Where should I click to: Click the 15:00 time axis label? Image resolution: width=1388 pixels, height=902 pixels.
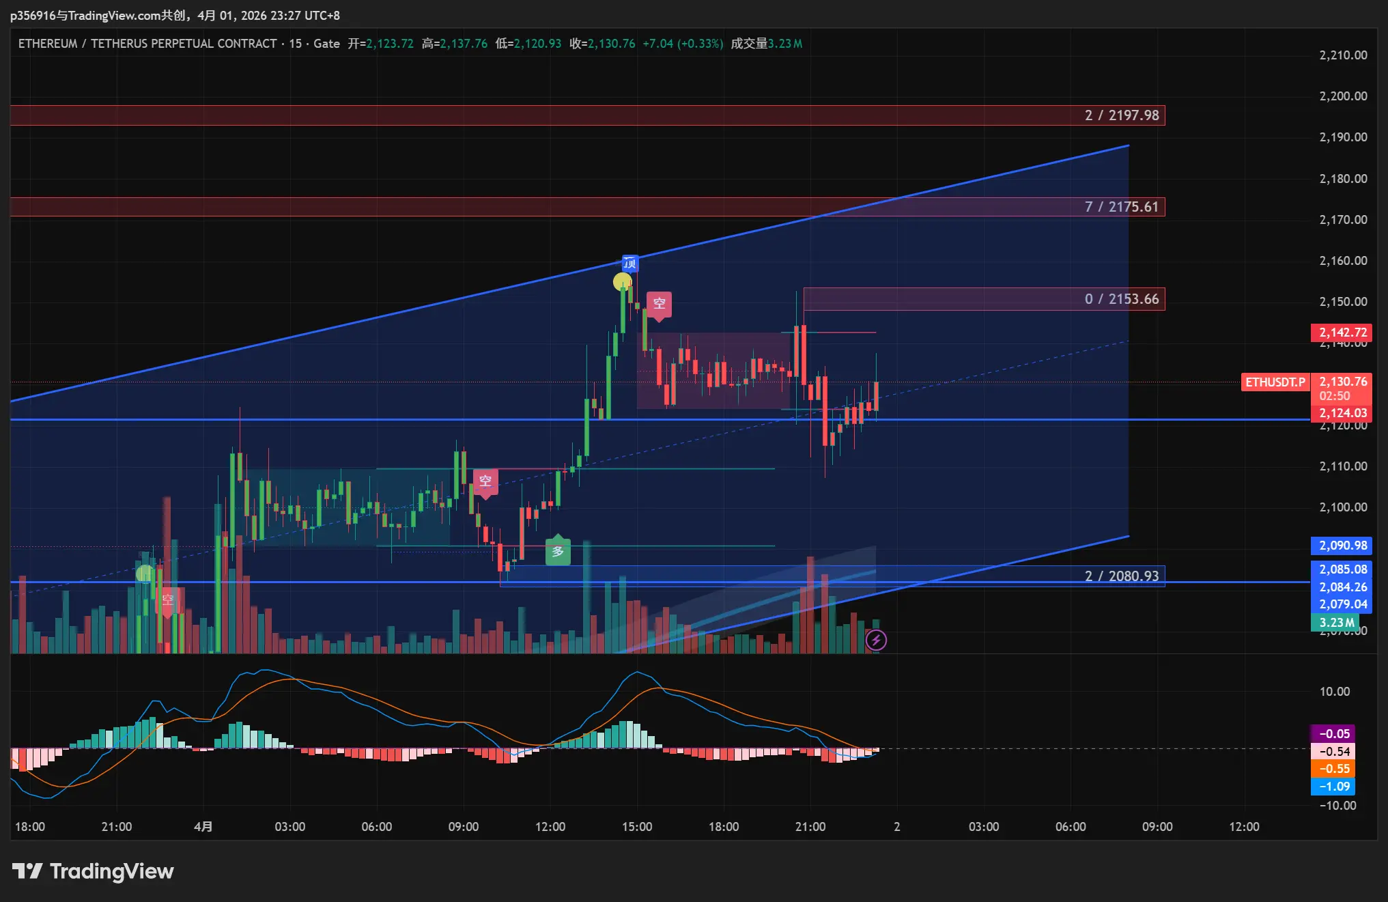[x=637, y=827]
